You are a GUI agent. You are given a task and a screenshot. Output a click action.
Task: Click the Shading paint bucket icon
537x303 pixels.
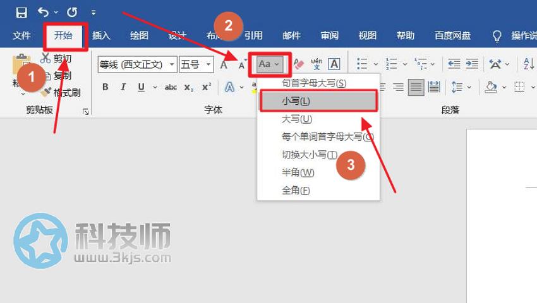pyautogui.click(x=491, y=88)
